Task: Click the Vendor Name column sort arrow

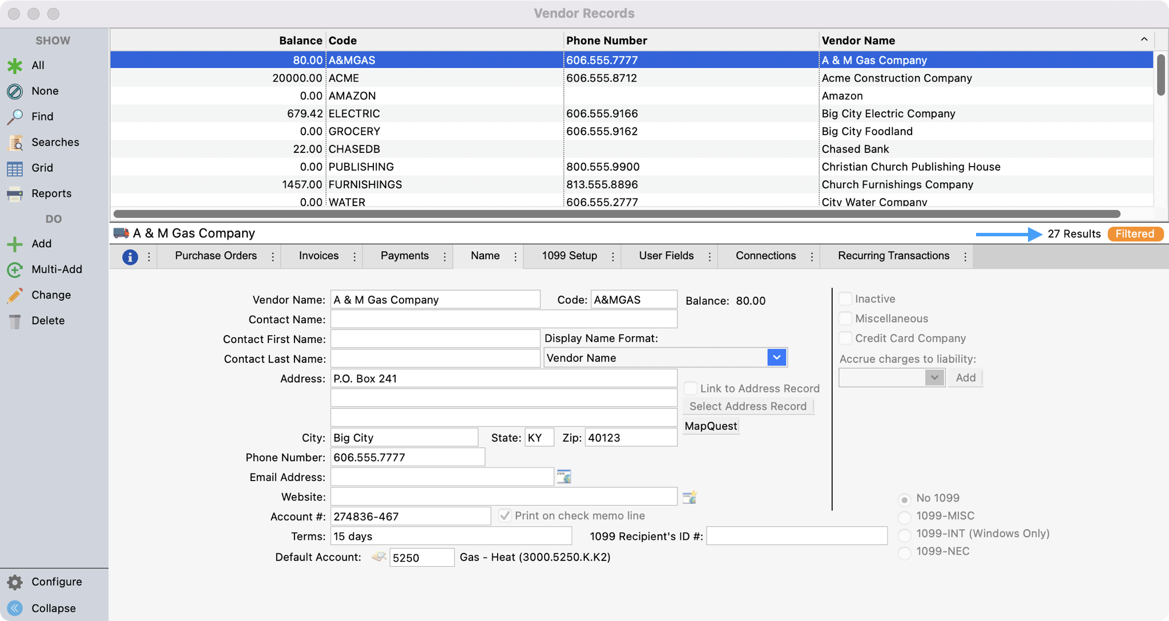Action: (1144, 39)
